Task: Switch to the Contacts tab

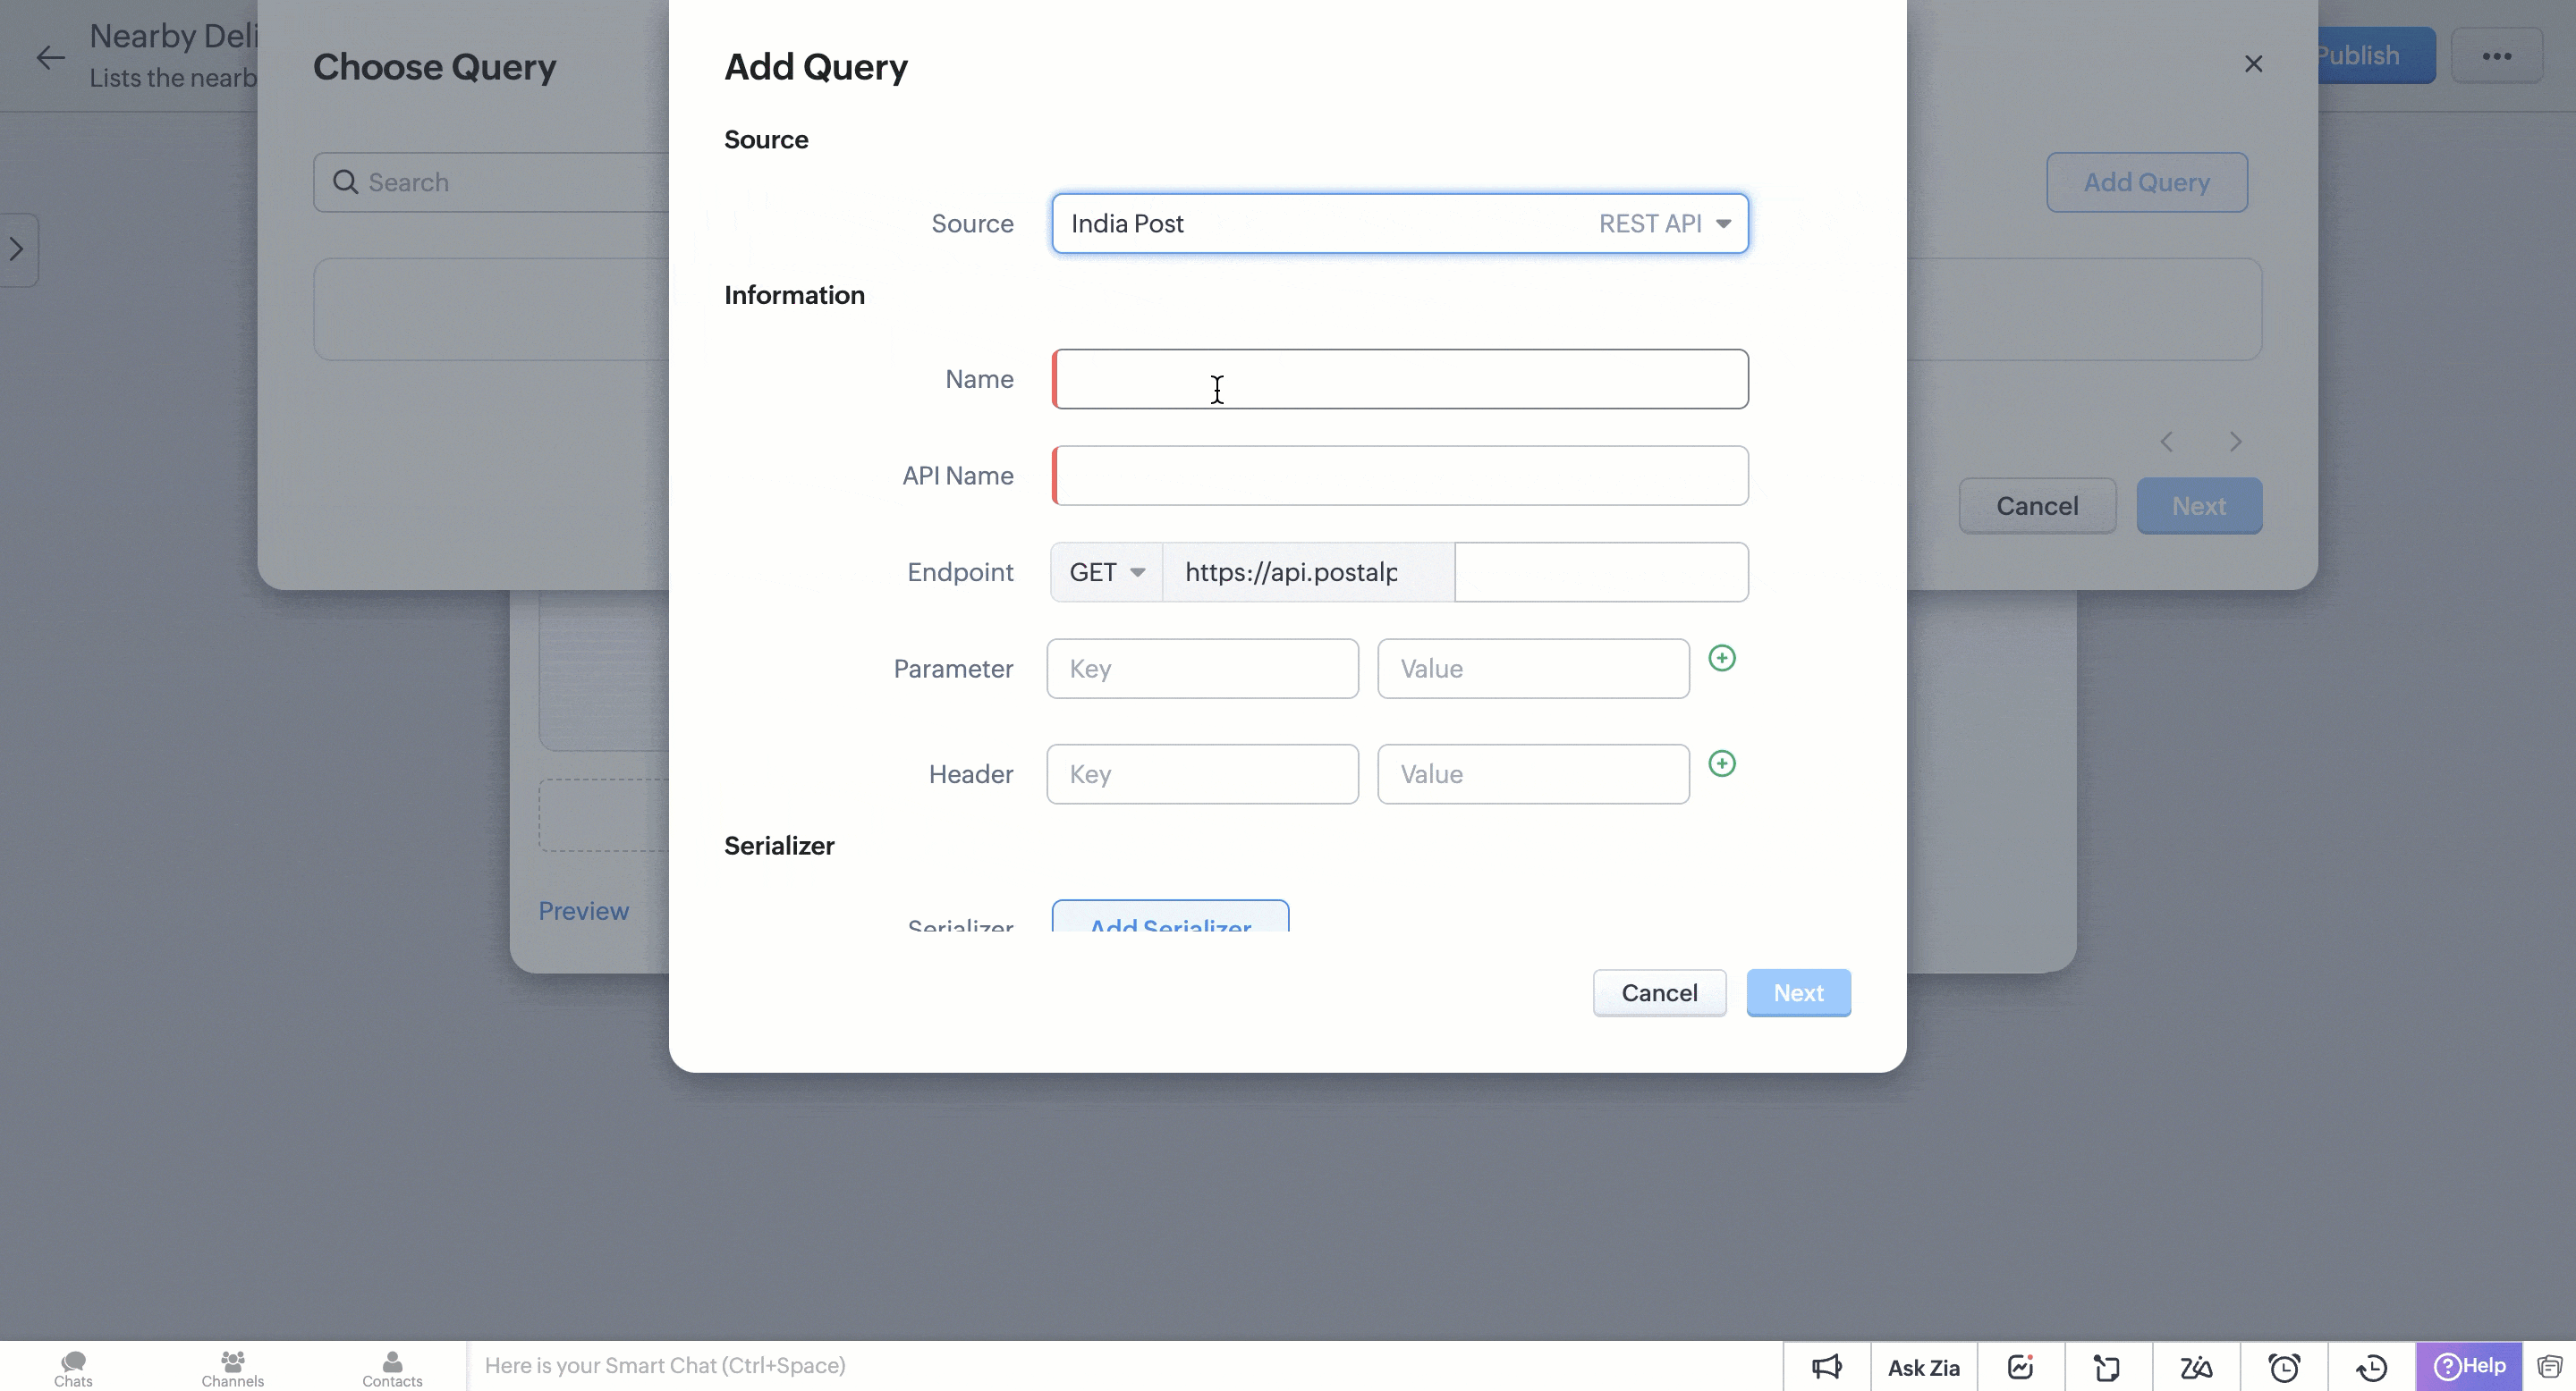Action: click(x=392, y=1368)
